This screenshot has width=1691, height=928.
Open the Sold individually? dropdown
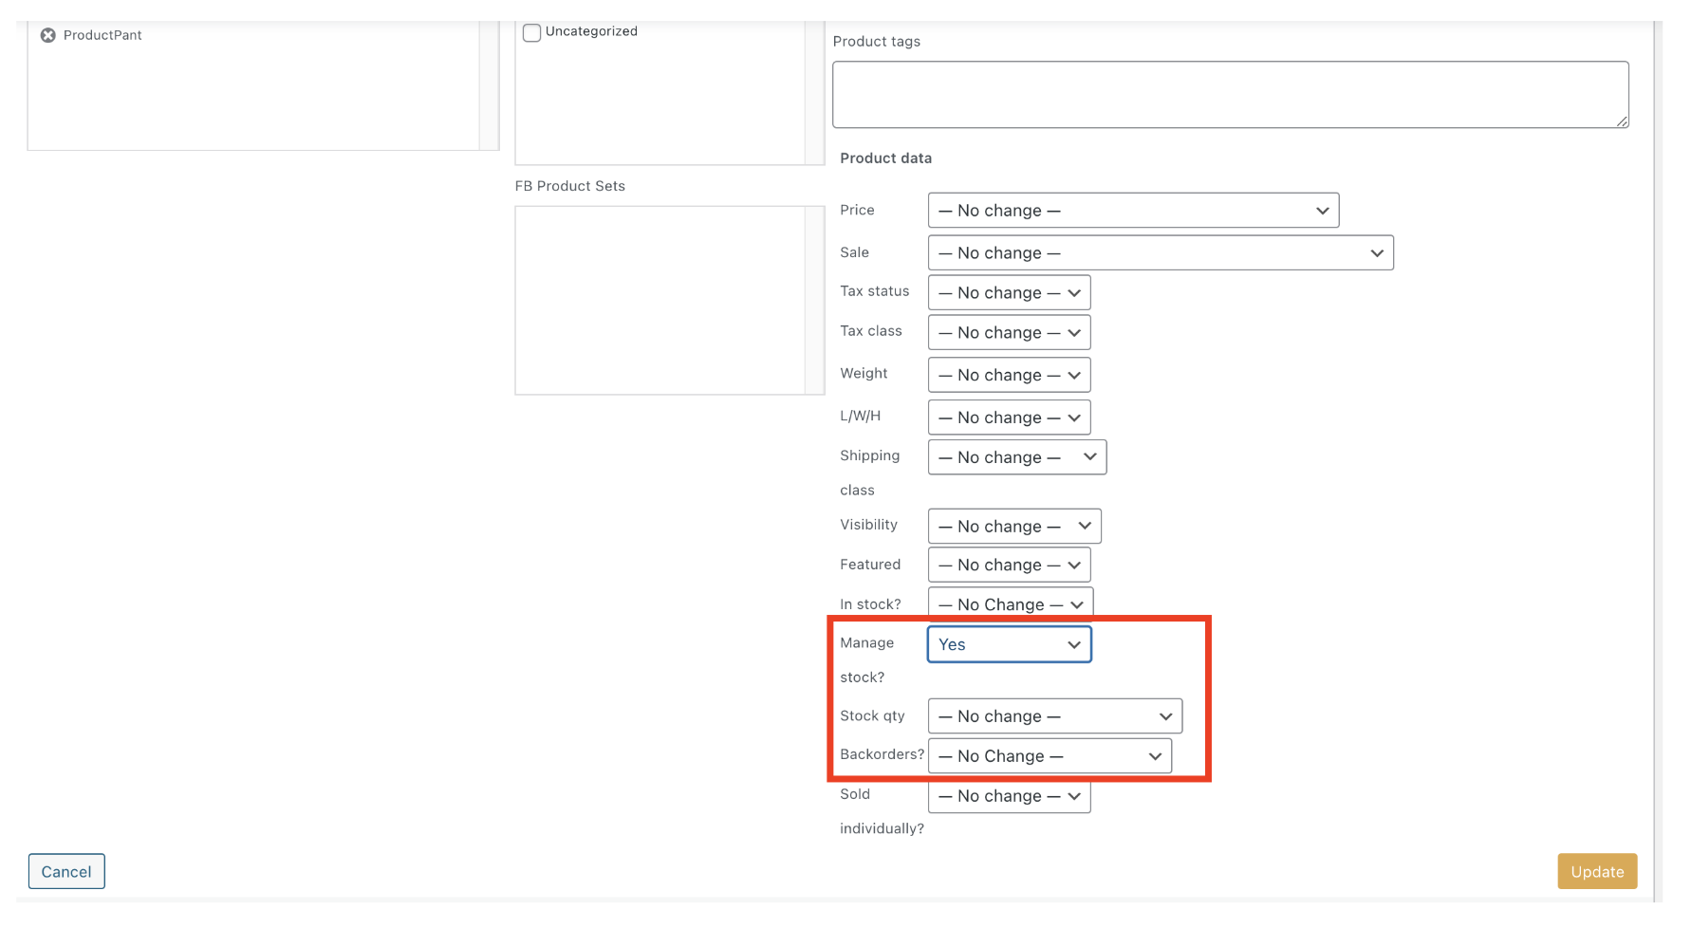click(1009, 796)
